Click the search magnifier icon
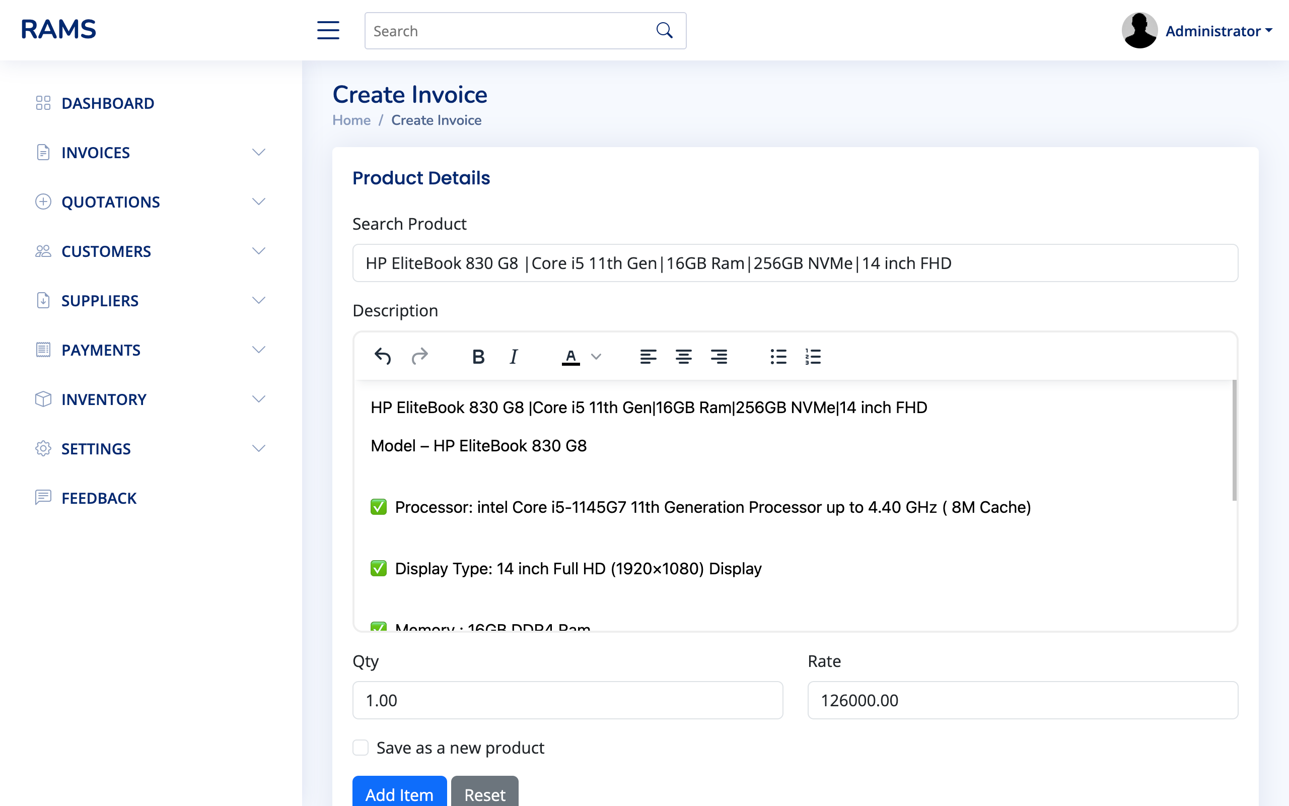This screenshot has height=806, width=1289. pos(664,30)
